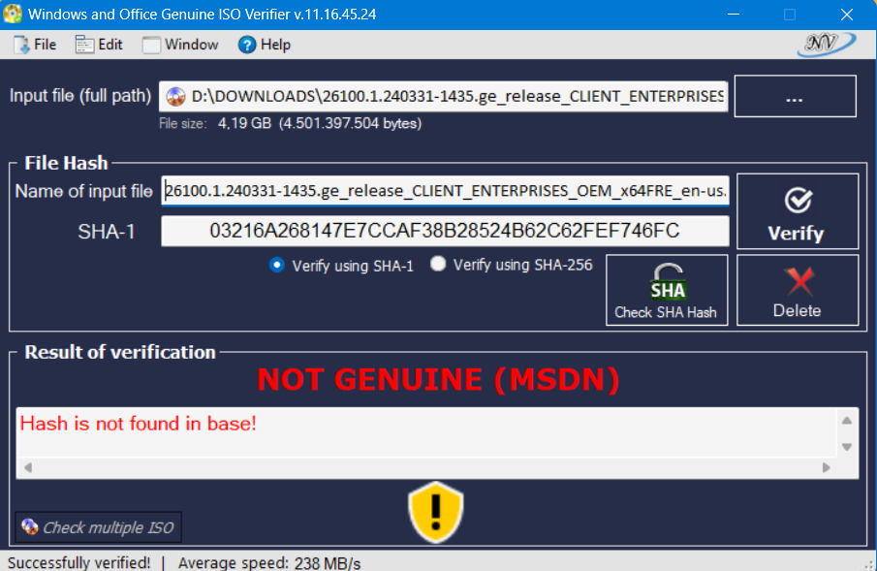Open the Edit menu
This screenshot has width=877, height=571.
coord(99,45)
